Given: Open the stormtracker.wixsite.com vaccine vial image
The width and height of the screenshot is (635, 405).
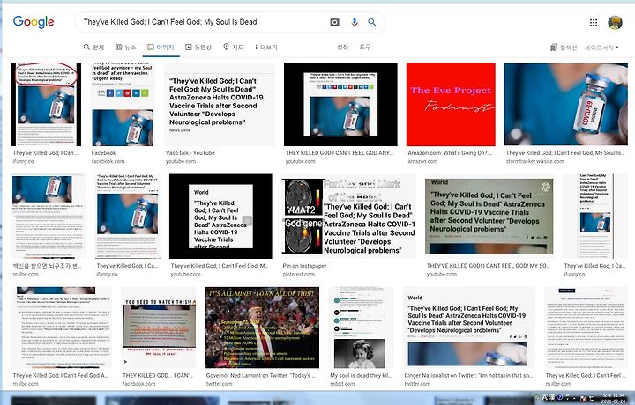Looking at the screenshot, I should coord(566,104).
